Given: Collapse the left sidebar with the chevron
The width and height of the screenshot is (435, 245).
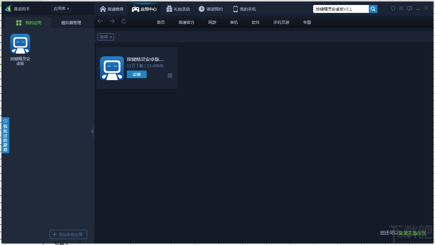Looking at the screenshot, I should click(x=93, y=131).
